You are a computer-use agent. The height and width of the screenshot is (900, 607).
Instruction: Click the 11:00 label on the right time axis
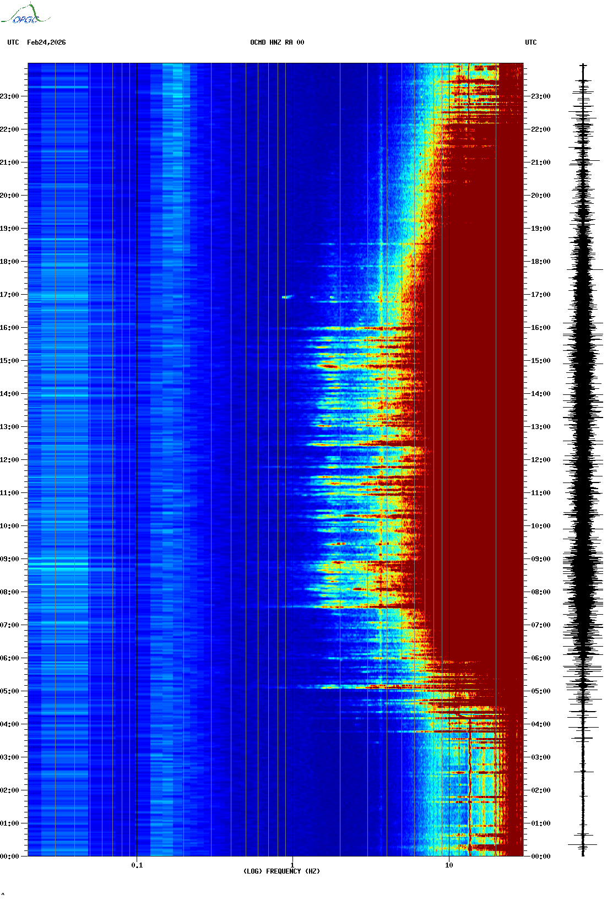point(540,493)
